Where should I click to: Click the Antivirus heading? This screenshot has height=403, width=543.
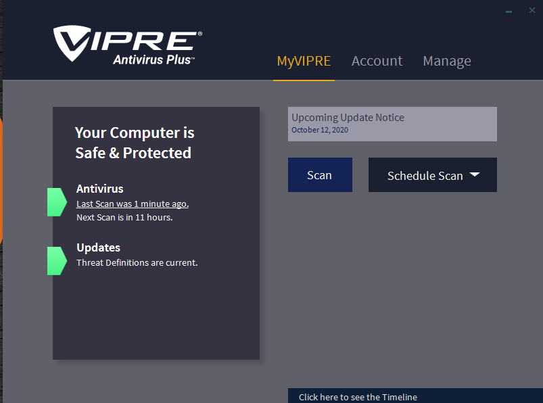click(x=99, y=189)
